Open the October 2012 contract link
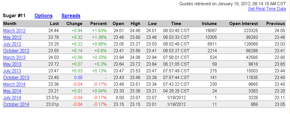290x114 pixels. coord(16,51)
